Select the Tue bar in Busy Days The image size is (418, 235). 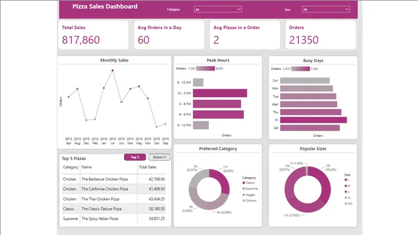click(x=308, y=96)
